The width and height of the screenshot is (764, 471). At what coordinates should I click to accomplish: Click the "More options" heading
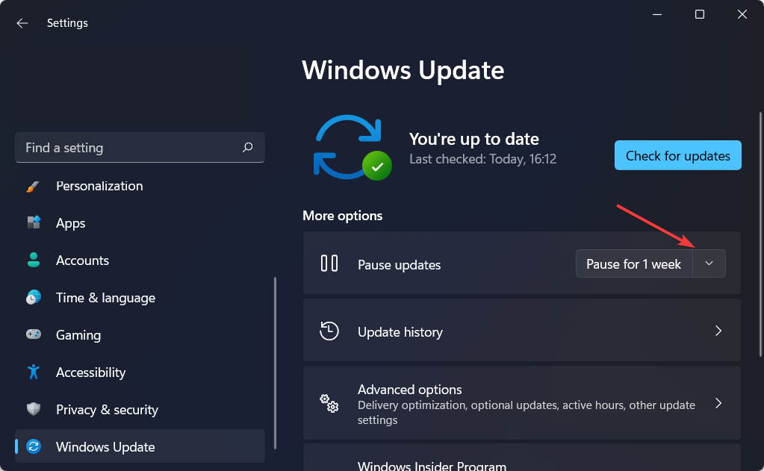[x=343, y=215]
